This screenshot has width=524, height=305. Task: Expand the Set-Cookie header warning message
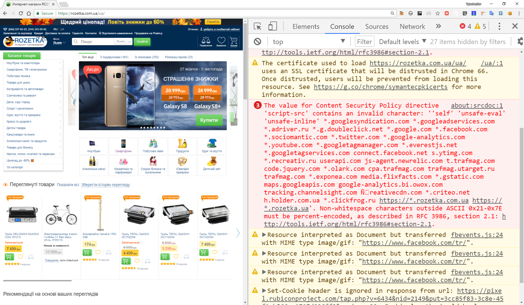(264, 291)
